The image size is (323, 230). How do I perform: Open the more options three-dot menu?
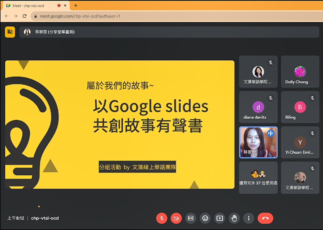click(249, 218)
